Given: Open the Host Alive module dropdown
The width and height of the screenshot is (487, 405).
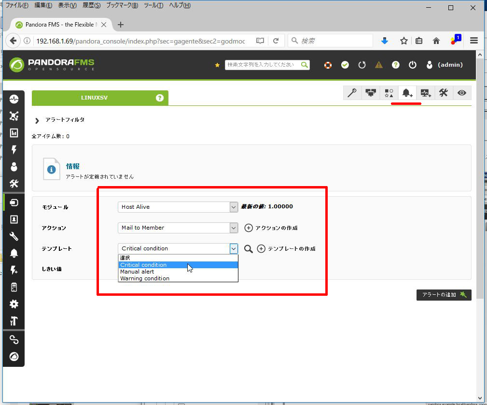Looking at the screenshot, I should 178,207.
